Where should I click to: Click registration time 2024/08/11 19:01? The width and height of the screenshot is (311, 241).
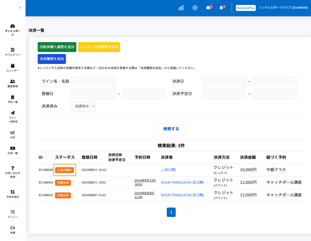(x=94, y=182)
